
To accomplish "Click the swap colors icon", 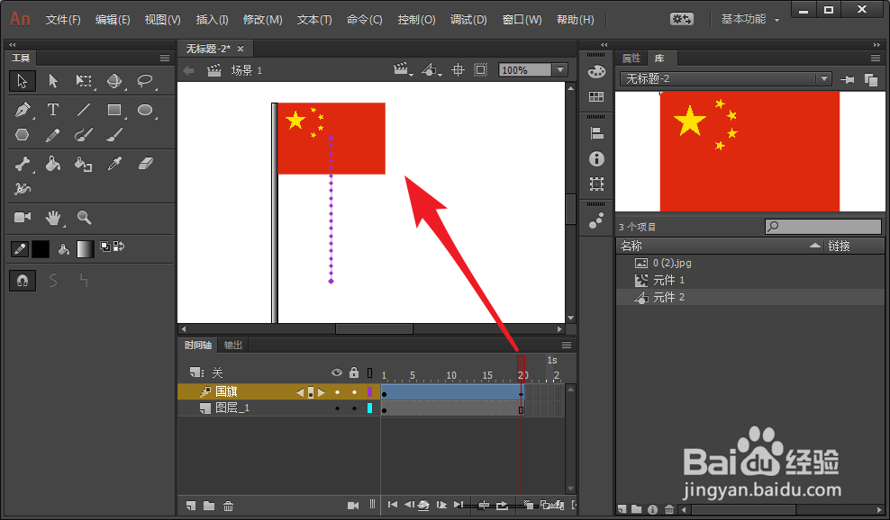I will (119, 247).
